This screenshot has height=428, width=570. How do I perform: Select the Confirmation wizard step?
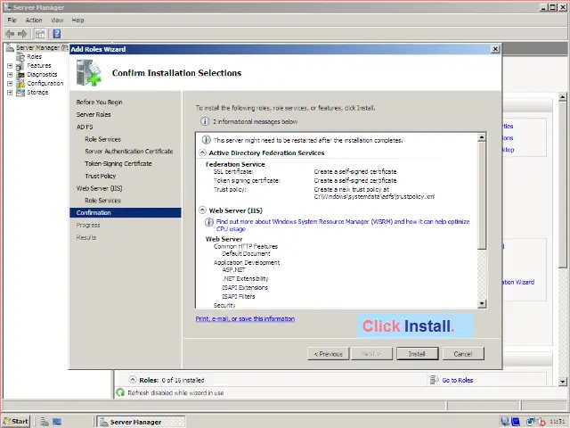126,212
